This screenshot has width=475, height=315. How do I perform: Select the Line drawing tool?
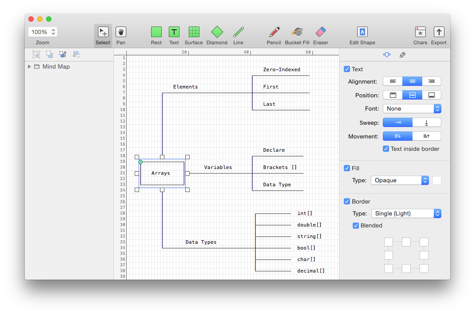(x=238, y=32)
